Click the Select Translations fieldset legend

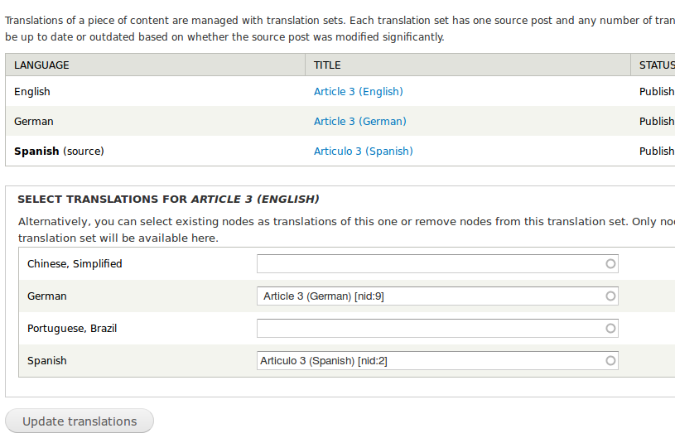pyautogui.click(x=168, y=200)
